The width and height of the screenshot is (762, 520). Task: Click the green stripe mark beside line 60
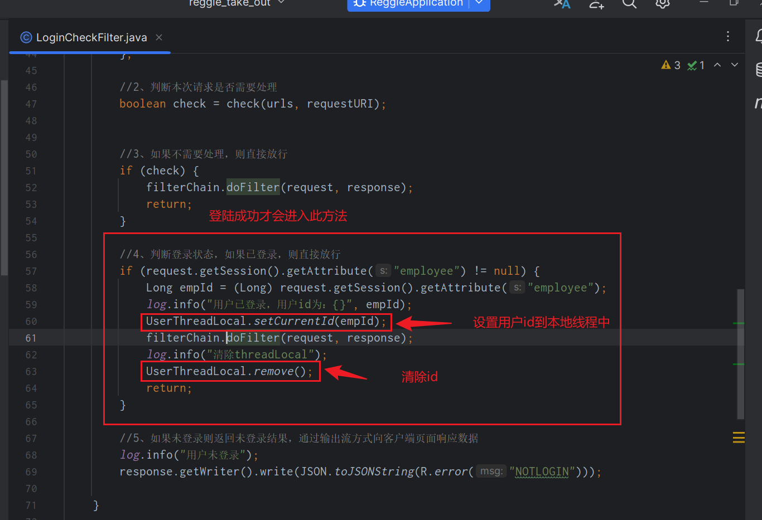[739, 323]
